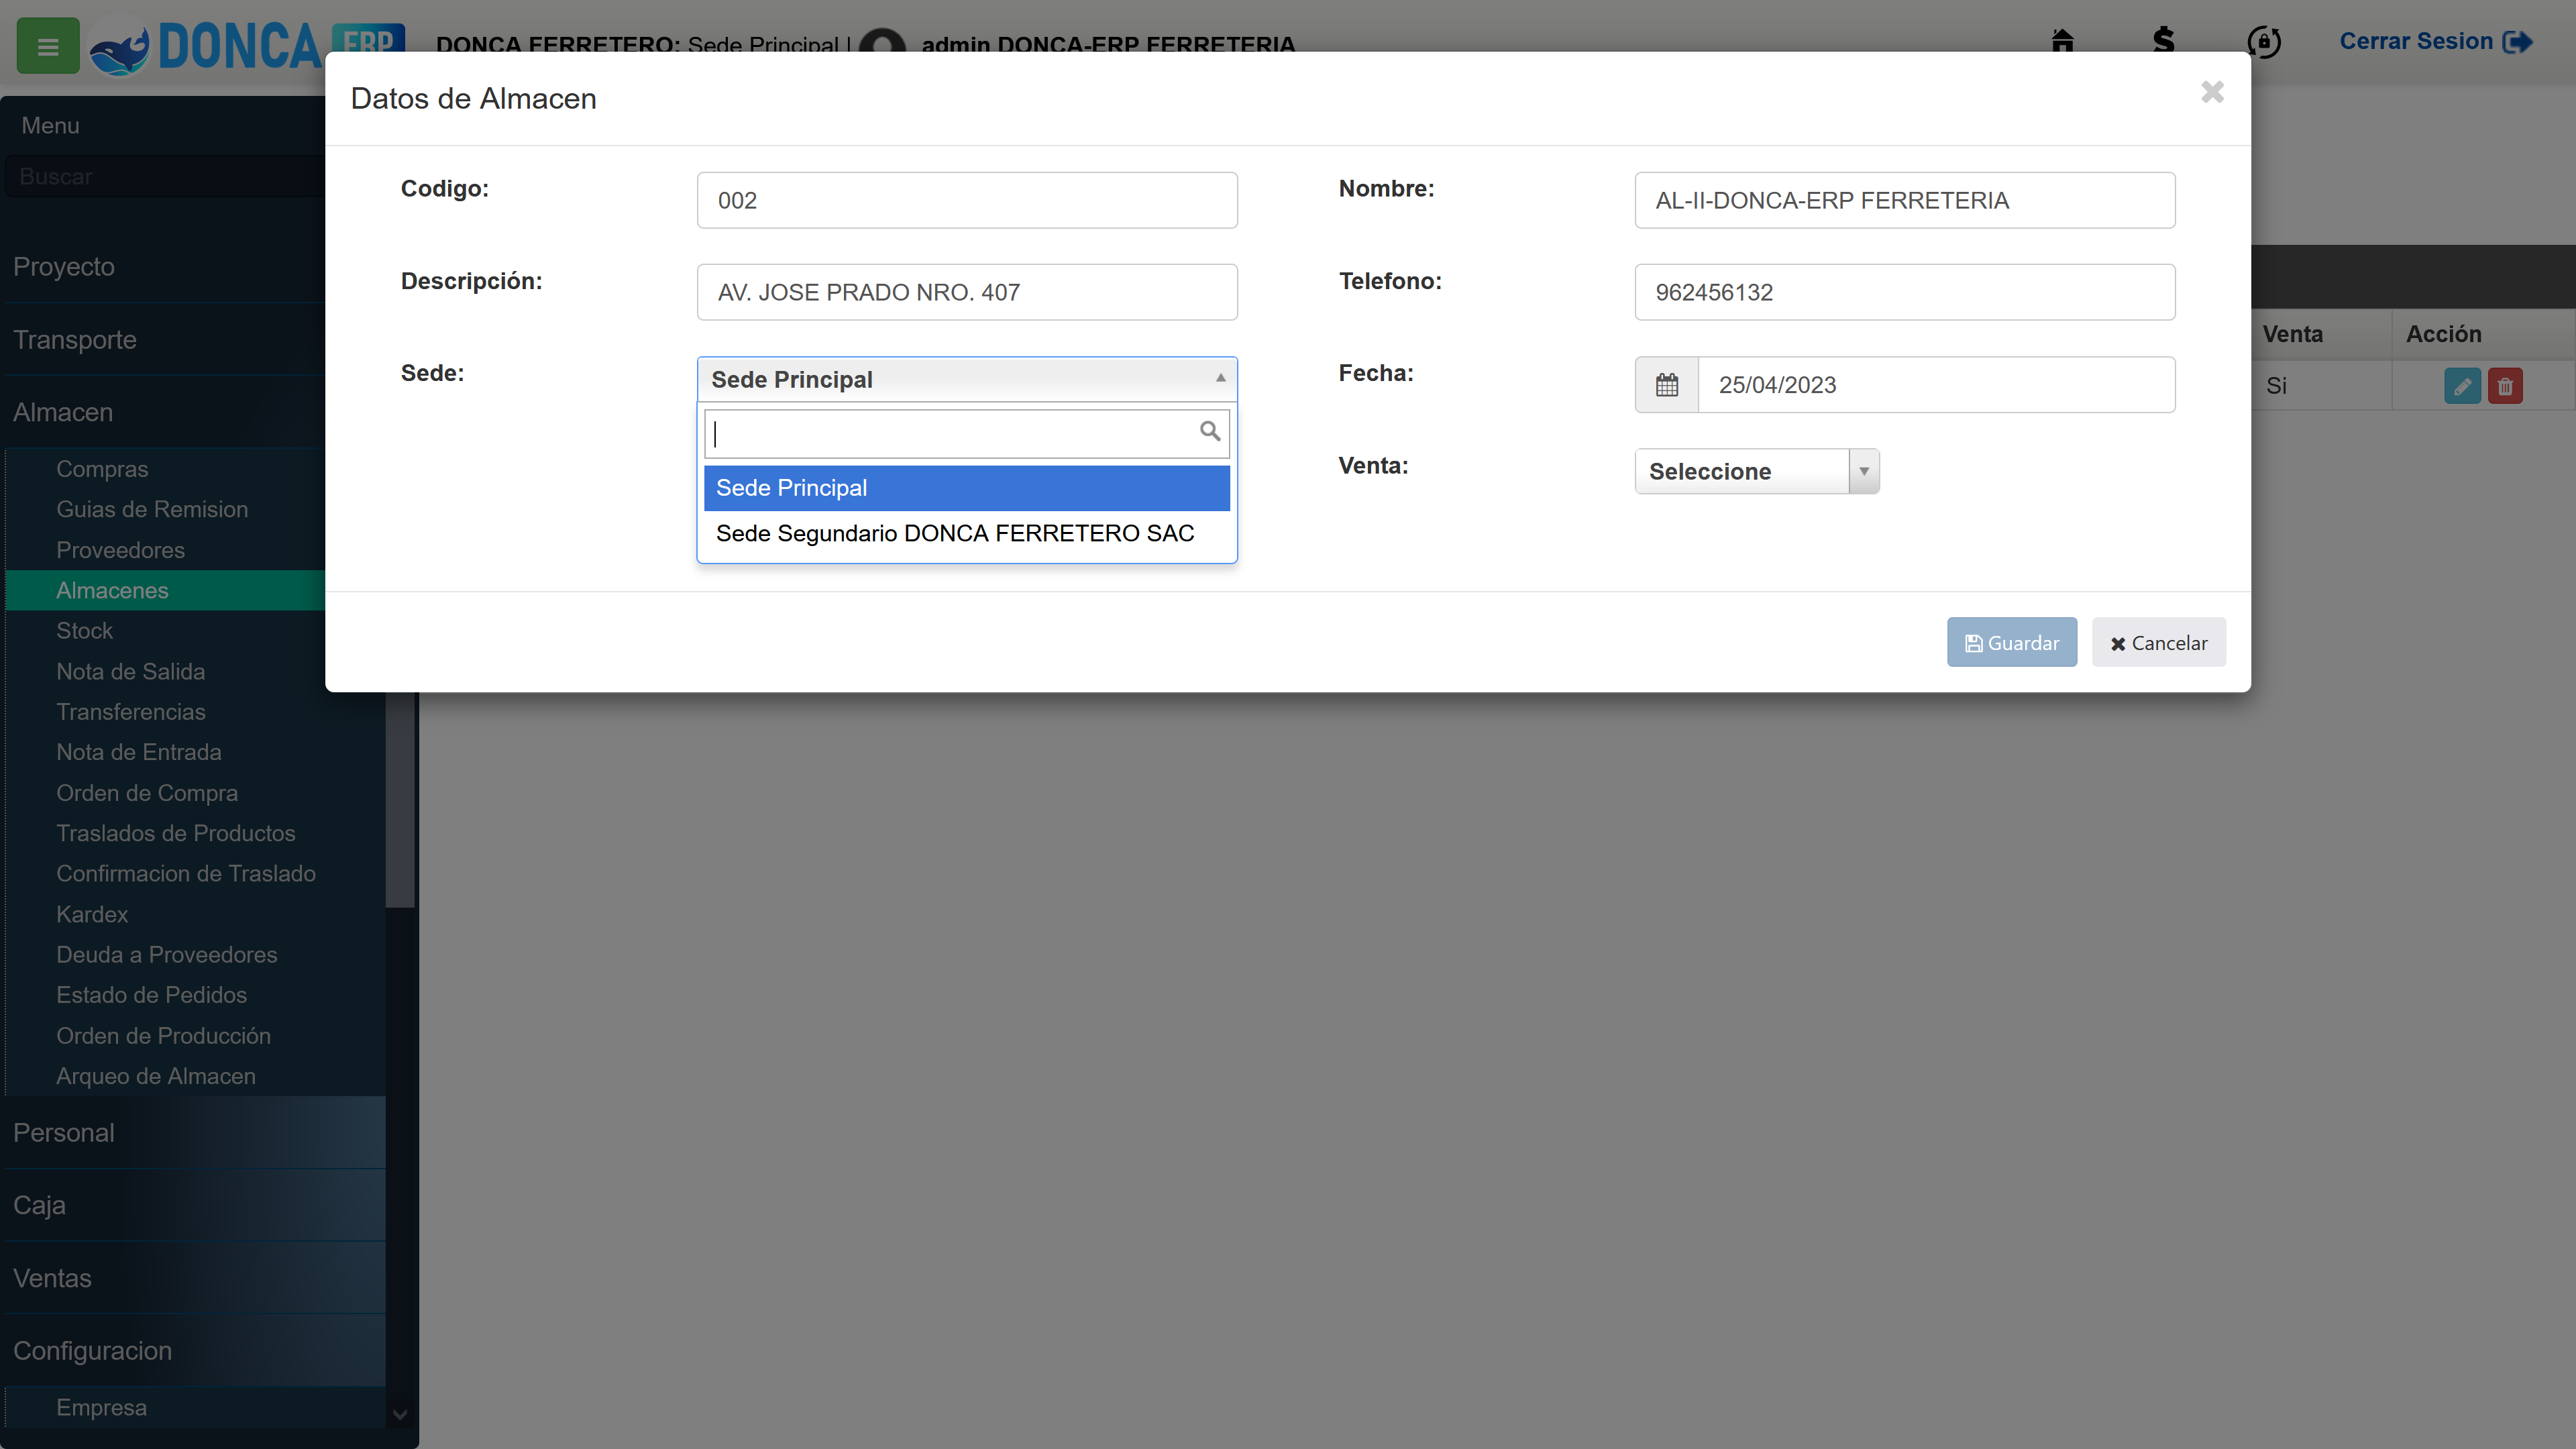
Task: Click the Si value in Venta column
Action: pyautogui.click(x=2277, y=386)
